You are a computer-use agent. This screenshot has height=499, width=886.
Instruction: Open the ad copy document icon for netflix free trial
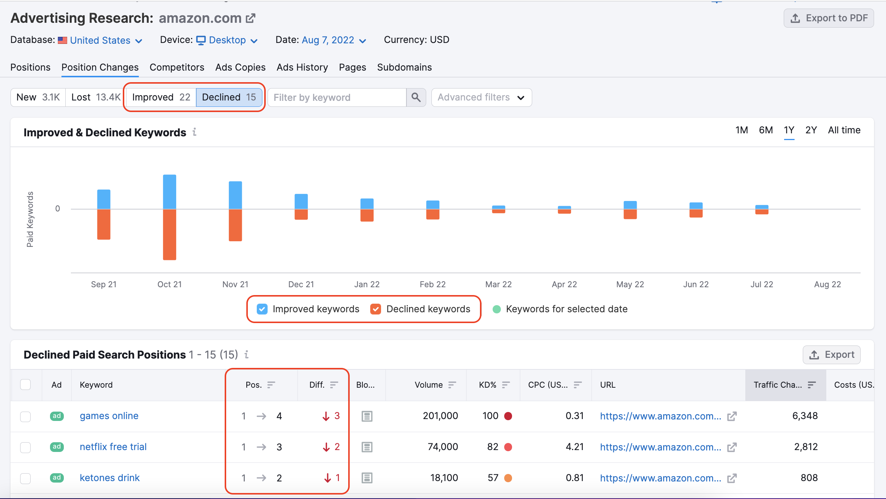coord(366,447)
